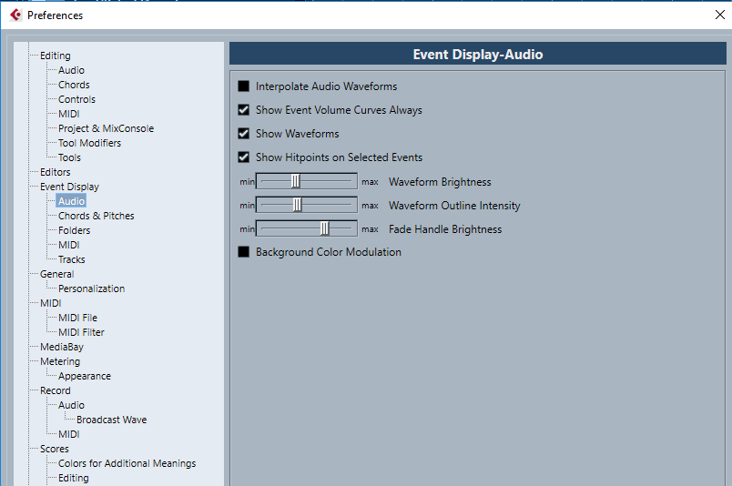Click the Waveform Outline Intensity slider handle
732x486 pixels.
point(298,205)
